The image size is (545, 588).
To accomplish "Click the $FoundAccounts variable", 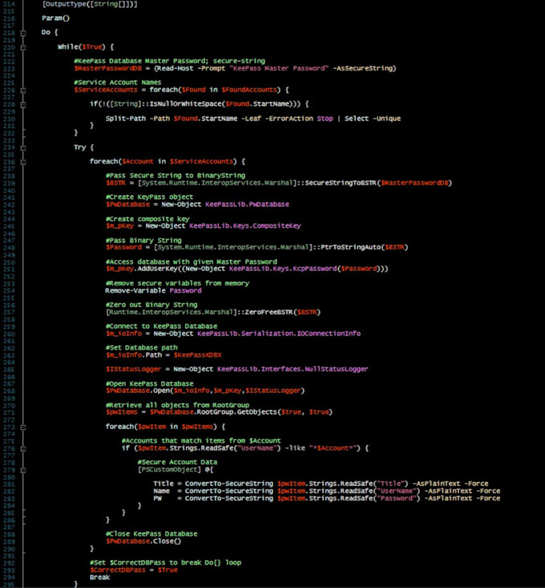I will 249,90.
